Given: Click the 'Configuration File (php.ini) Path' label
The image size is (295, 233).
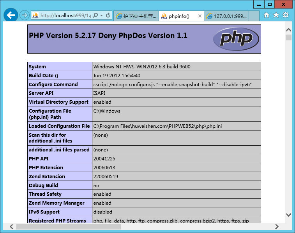Looking at the screenshot, I should [x=50, y=114].
